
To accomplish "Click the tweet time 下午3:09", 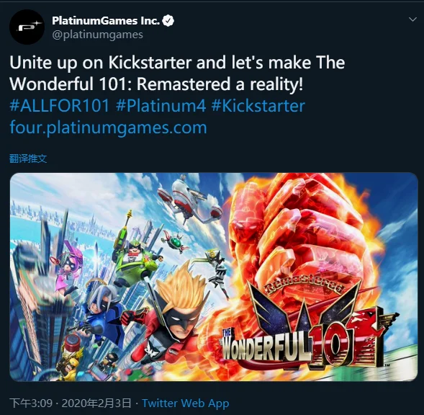I will (31, 403).
